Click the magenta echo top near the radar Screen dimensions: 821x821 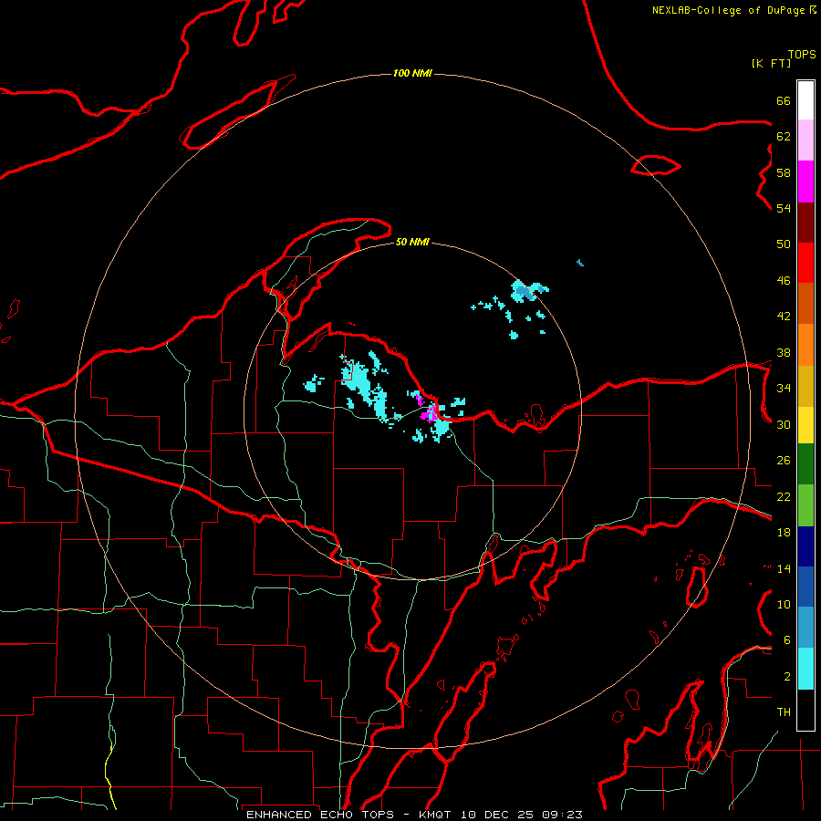(431, 413)
